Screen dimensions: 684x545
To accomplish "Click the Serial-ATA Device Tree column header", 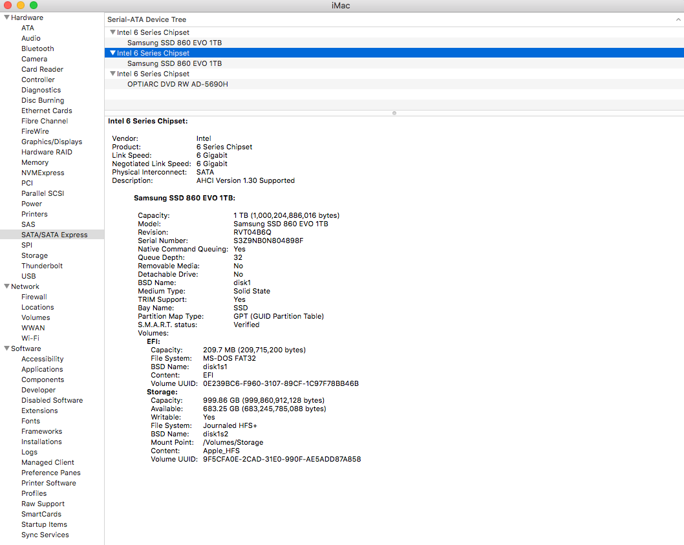I will [x=394, y=19].
